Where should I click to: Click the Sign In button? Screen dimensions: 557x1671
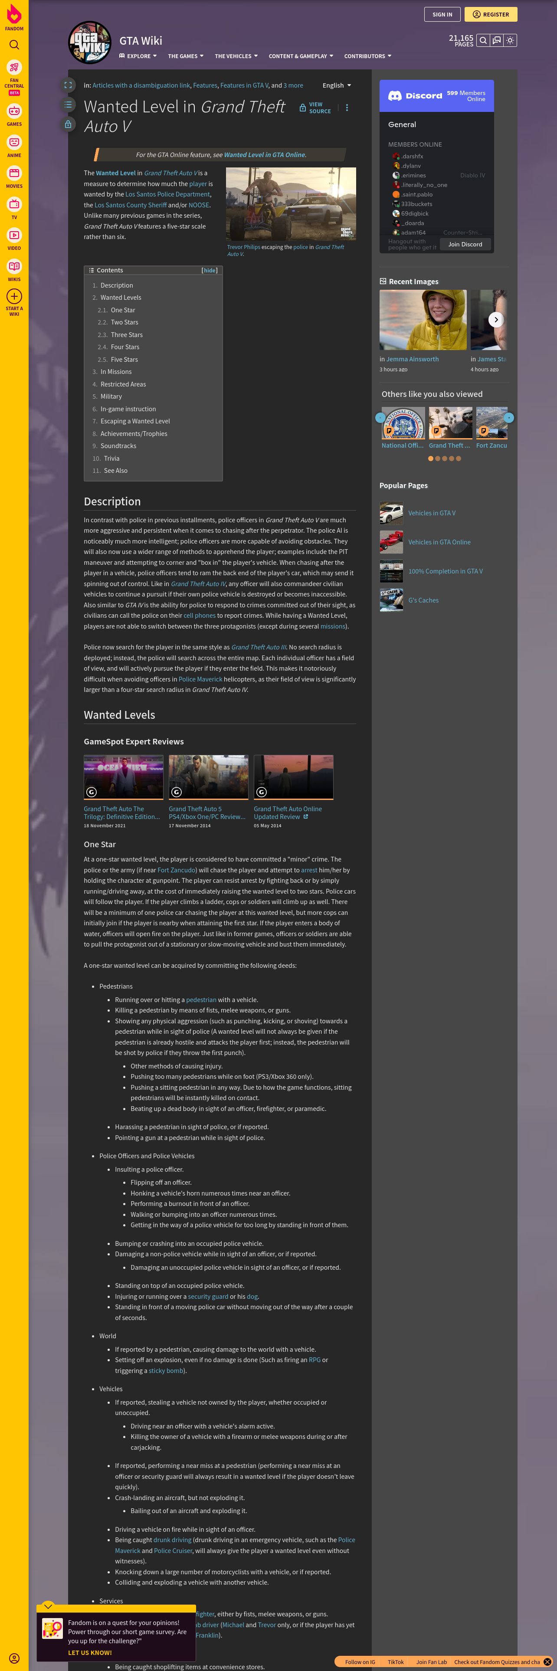[442, 14]
